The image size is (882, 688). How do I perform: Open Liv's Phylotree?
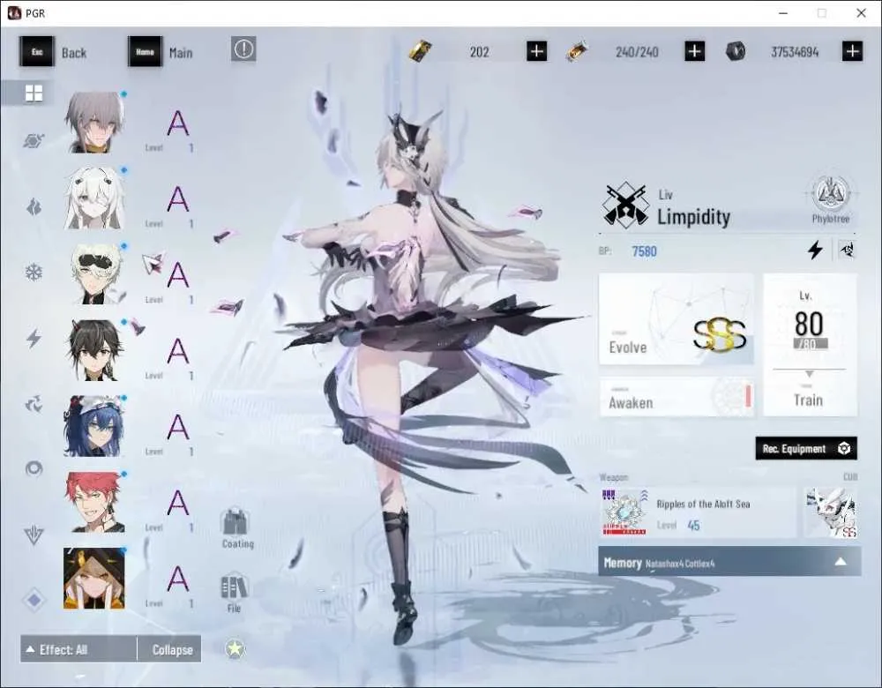pos(831,200)
